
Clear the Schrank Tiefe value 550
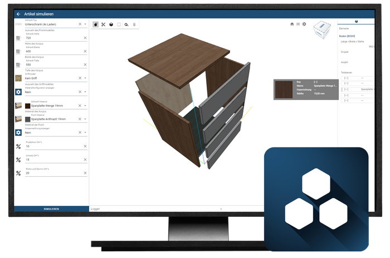pos(85,65)
